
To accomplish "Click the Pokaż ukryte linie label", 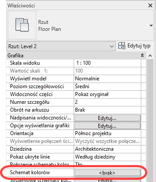I will (x=30, y=157).
